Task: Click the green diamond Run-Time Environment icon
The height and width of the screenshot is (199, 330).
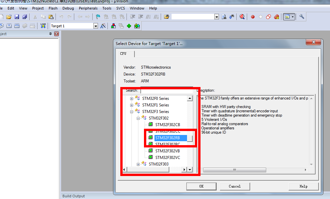Action: click(129, 26)
